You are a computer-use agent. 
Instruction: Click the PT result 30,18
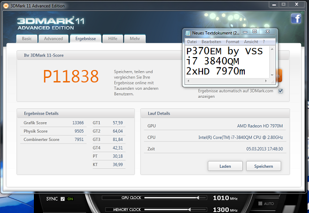117,156
